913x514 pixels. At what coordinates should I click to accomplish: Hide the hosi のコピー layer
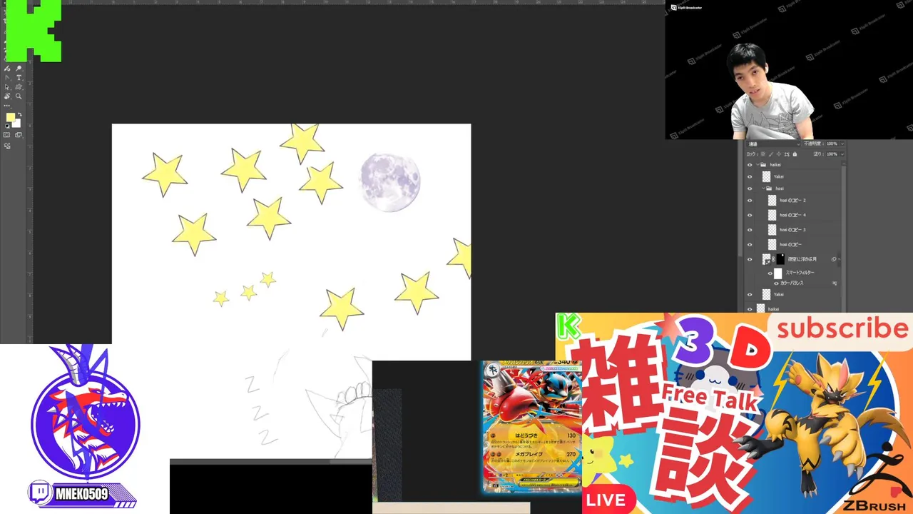[x=750, y=244]
